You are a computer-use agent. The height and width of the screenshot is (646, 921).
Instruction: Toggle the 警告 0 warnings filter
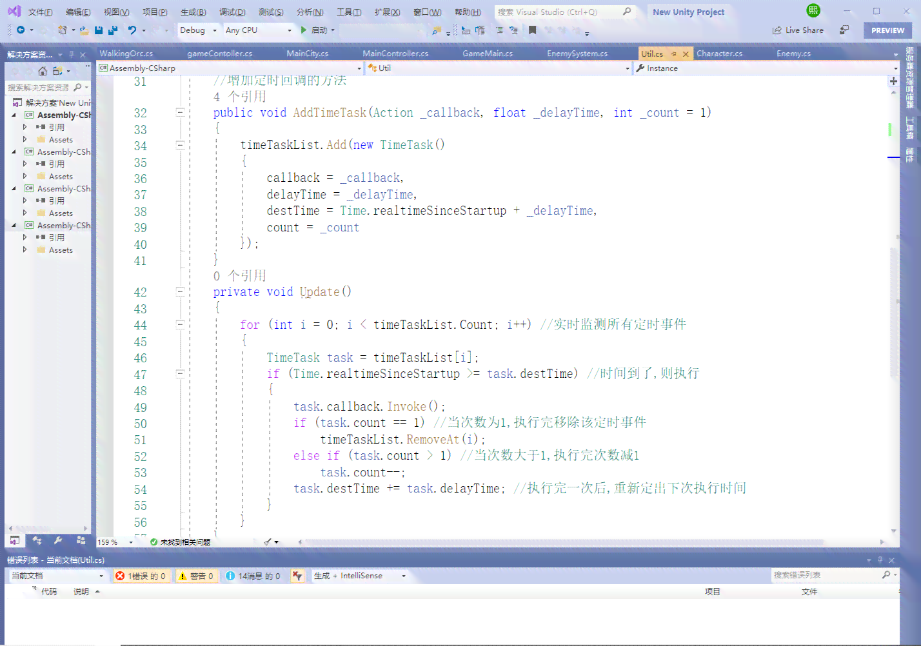click(196, 576)
